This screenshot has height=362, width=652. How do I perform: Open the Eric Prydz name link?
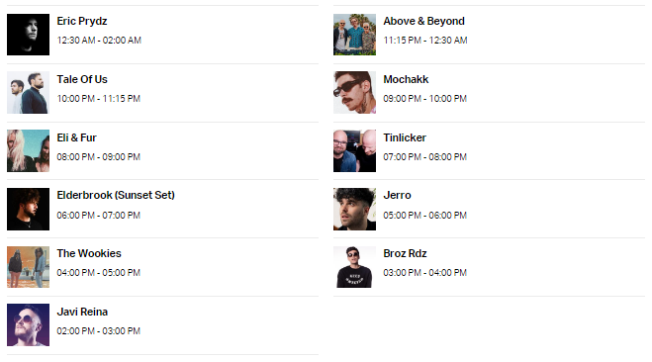[x=82, y=21]
